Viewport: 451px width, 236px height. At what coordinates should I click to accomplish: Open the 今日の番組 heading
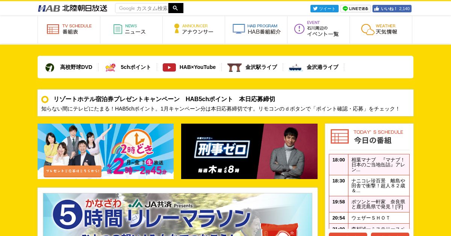[373, 140]
